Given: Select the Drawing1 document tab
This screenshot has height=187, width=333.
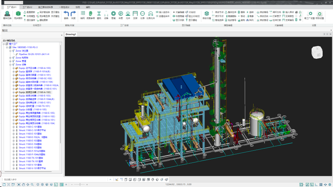Looking at the screenshot, I should pos(71,34).
